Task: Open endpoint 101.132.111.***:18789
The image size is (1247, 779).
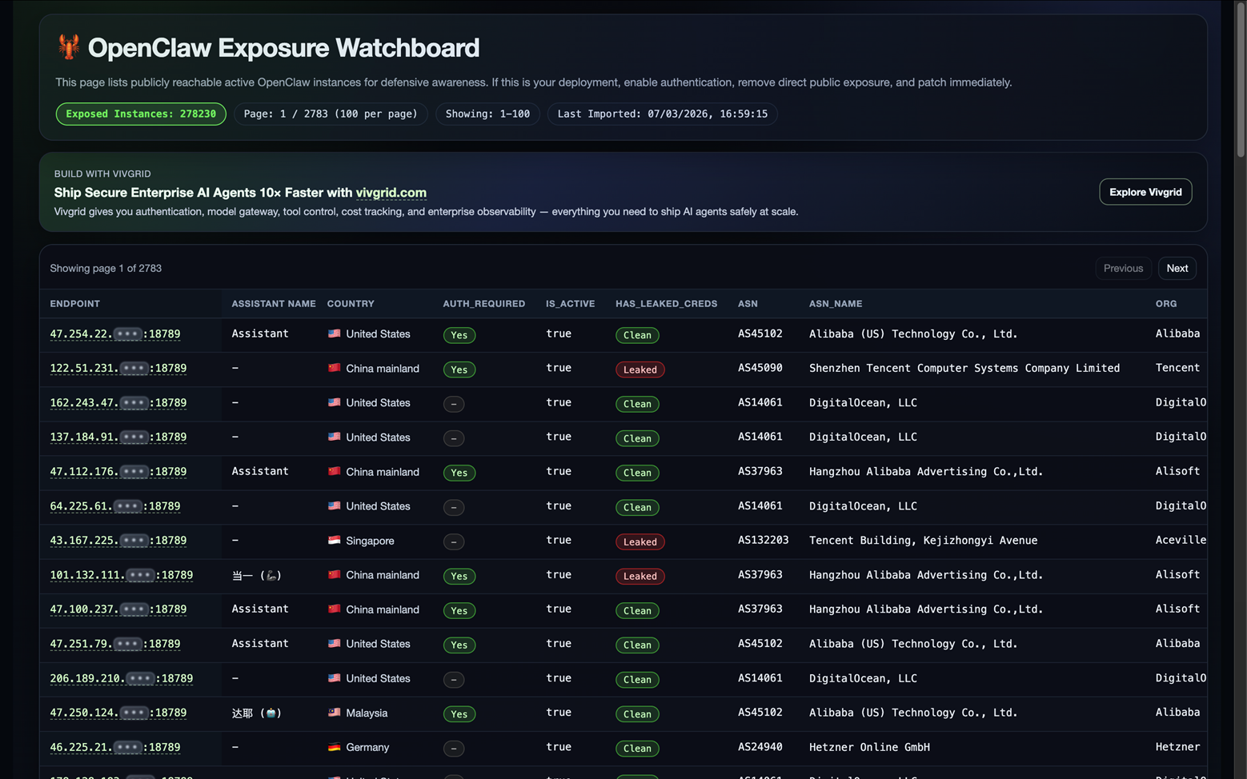Action: (x=122, y=575)
